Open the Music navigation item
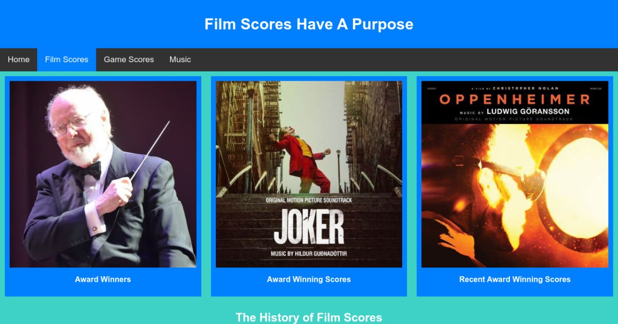The height and width of the screenshot is (324, 618). pyautogui.click(x=180, y=60)
